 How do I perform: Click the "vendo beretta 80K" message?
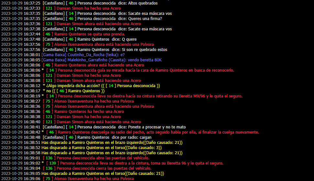point(81,60)
